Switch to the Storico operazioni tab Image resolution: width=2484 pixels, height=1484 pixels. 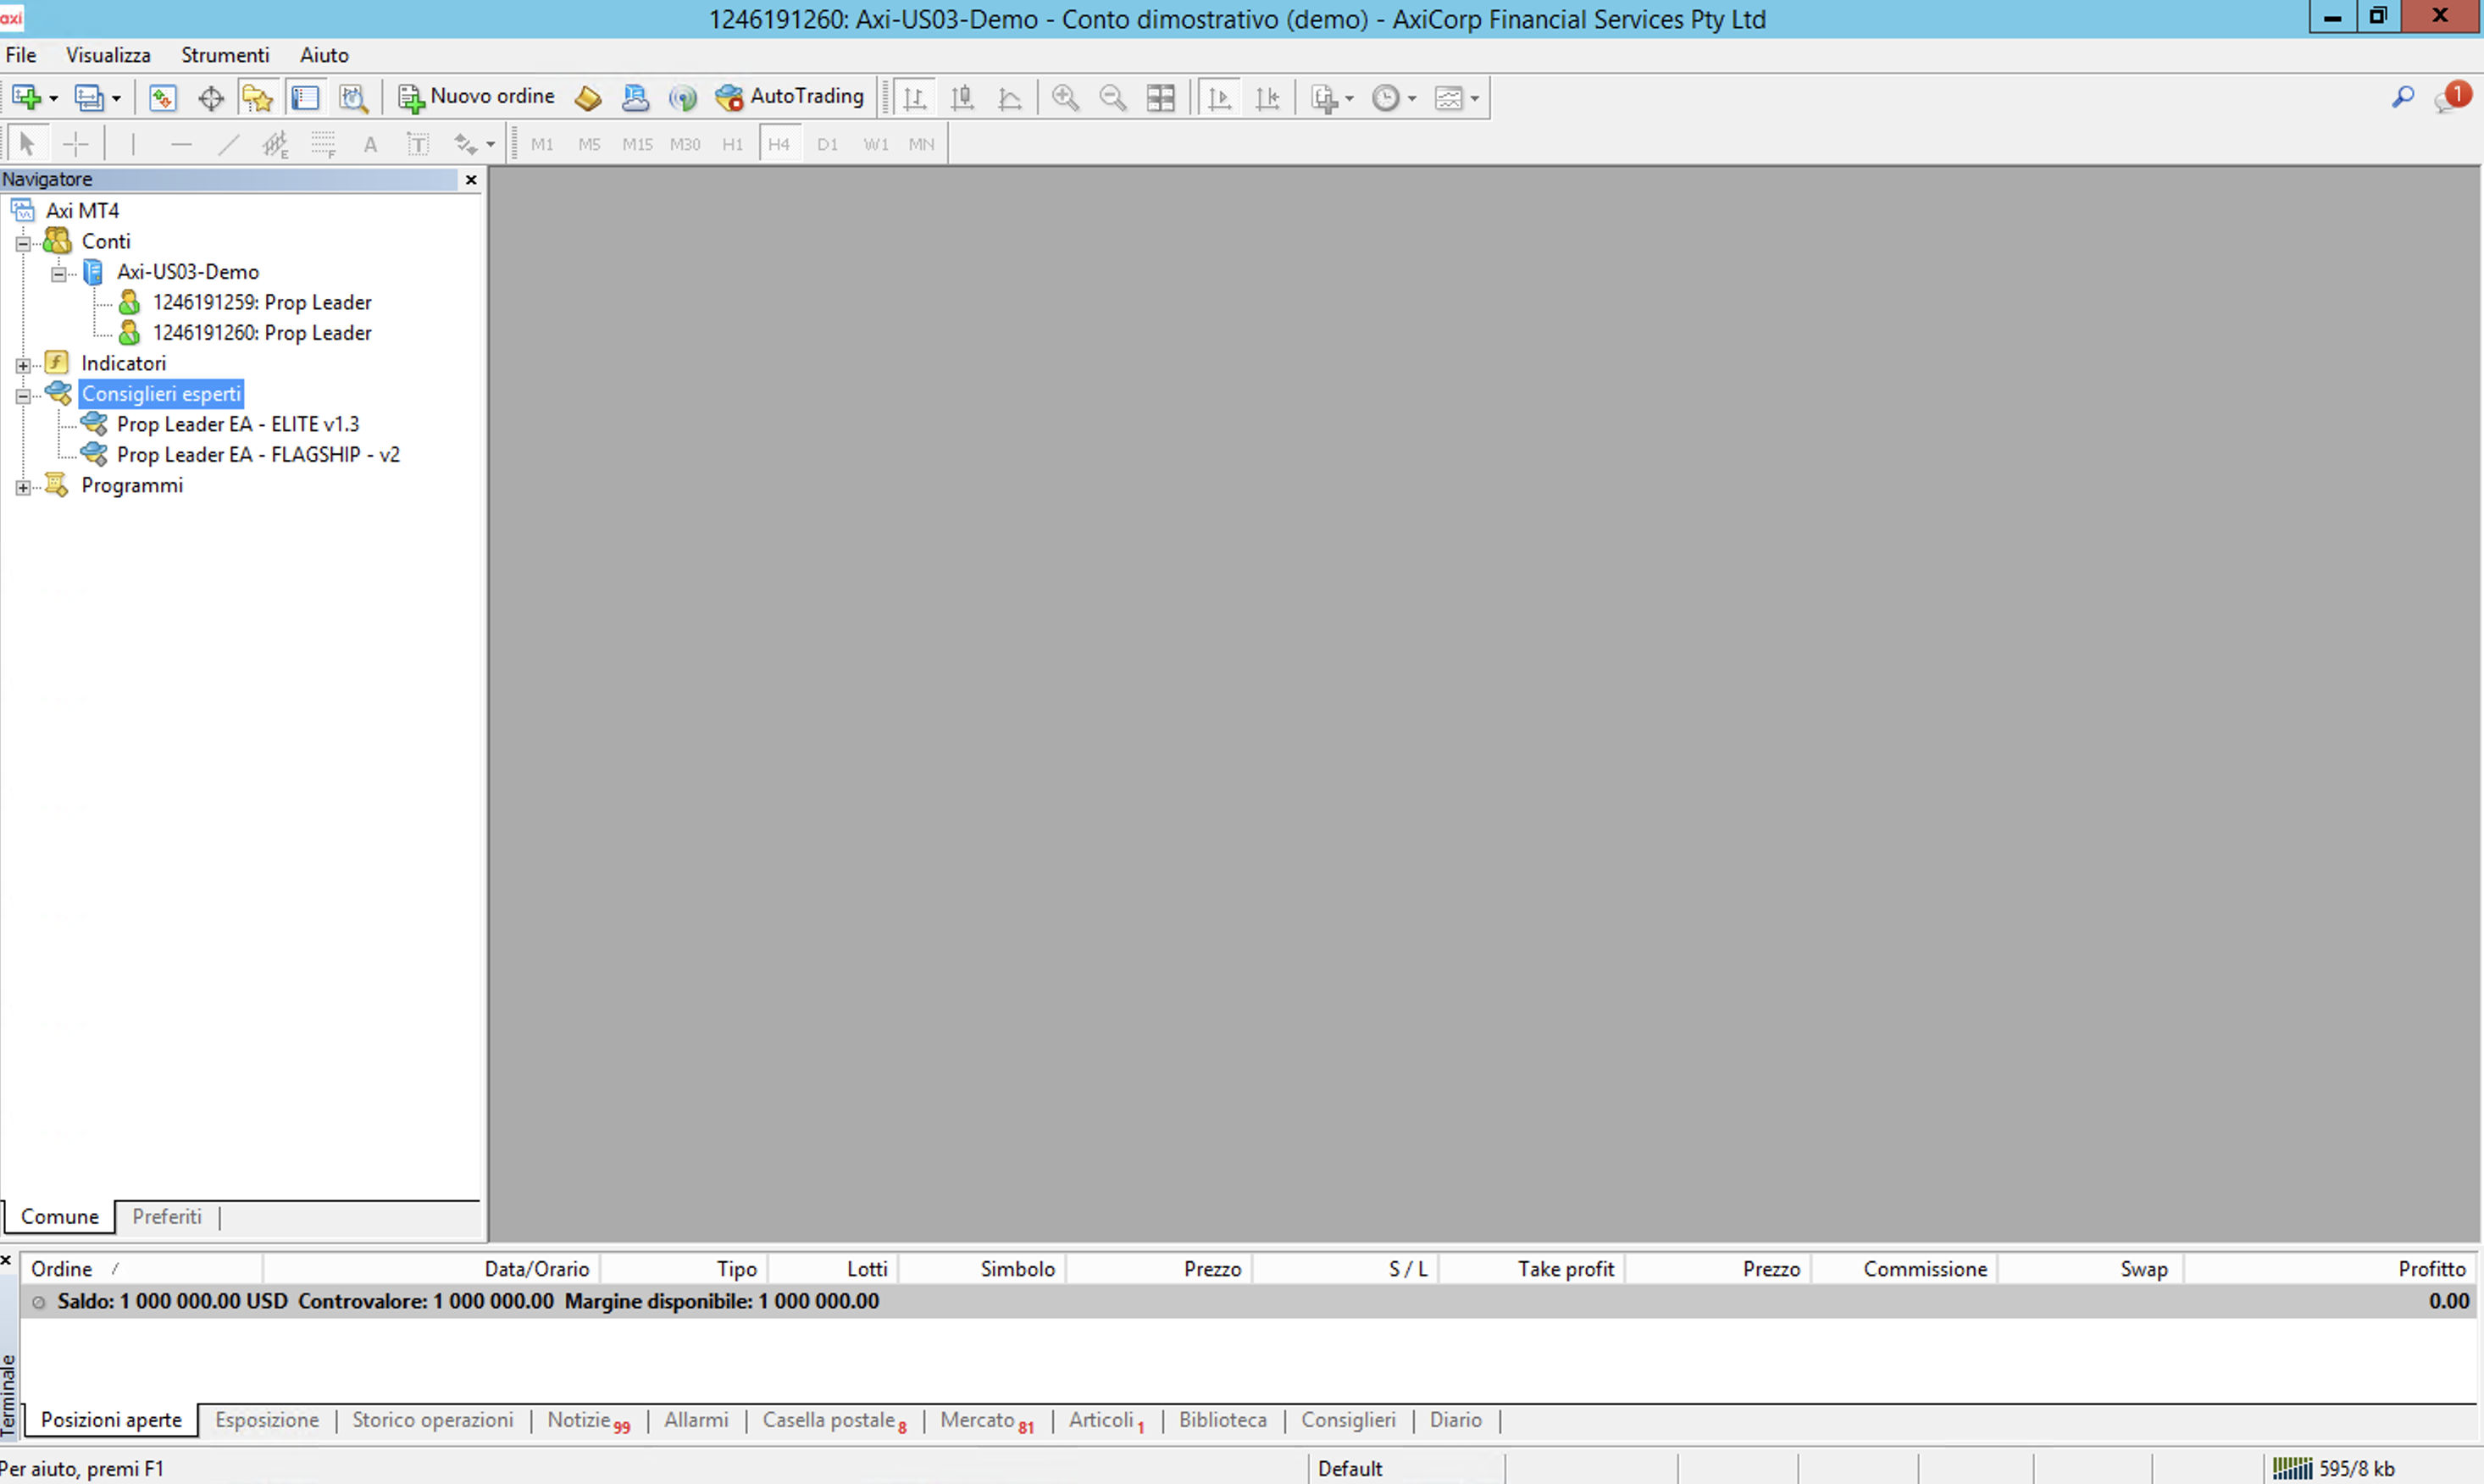(432, 1420)
